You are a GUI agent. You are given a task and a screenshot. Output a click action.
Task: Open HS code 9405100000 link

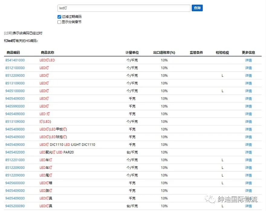click(15, 91)
